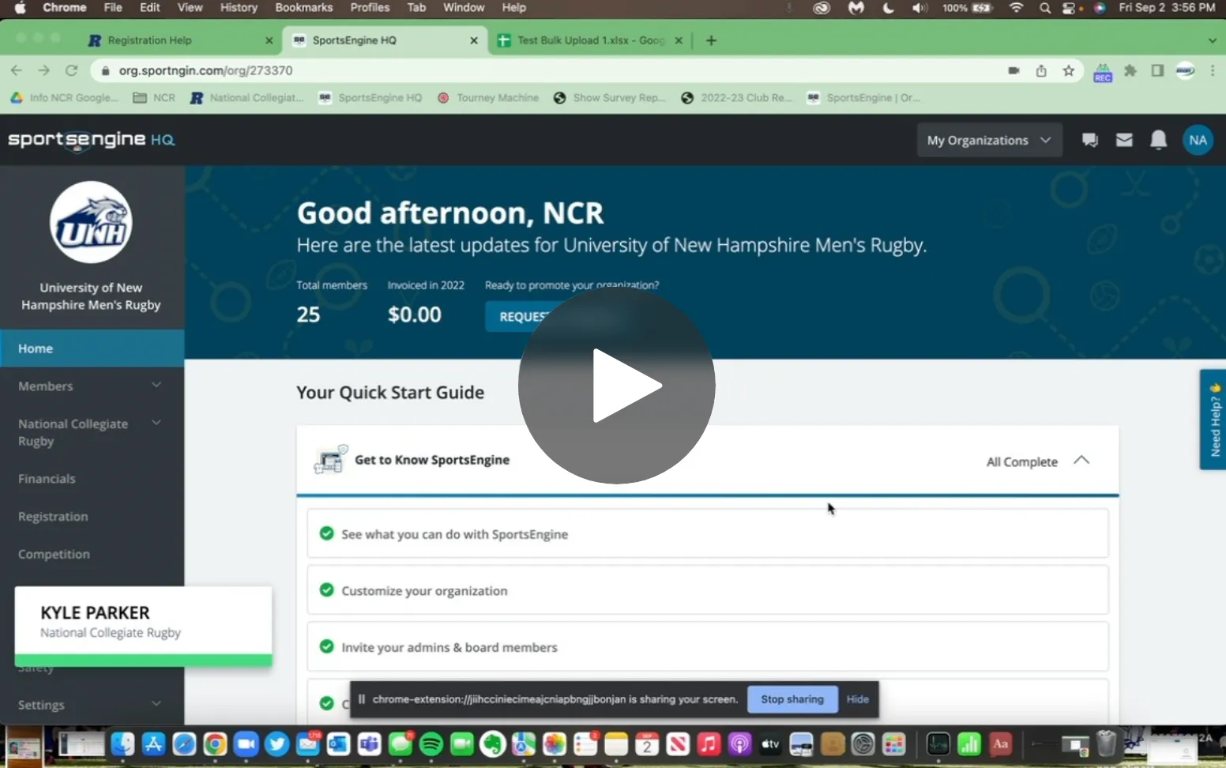Open Spotify from the dock

[431, 744]
